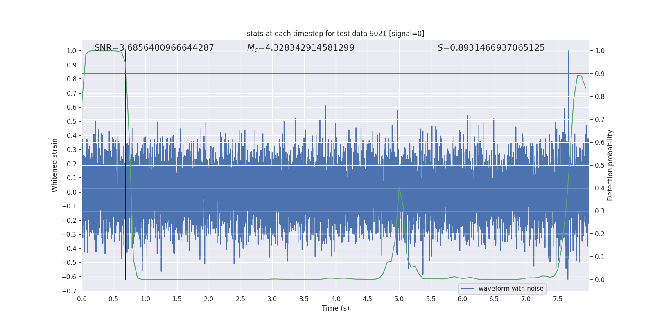Screen dimensions: 655x327
Task: Click the 5.0 tick label on the time axis
Action: (x=399, y=299)
